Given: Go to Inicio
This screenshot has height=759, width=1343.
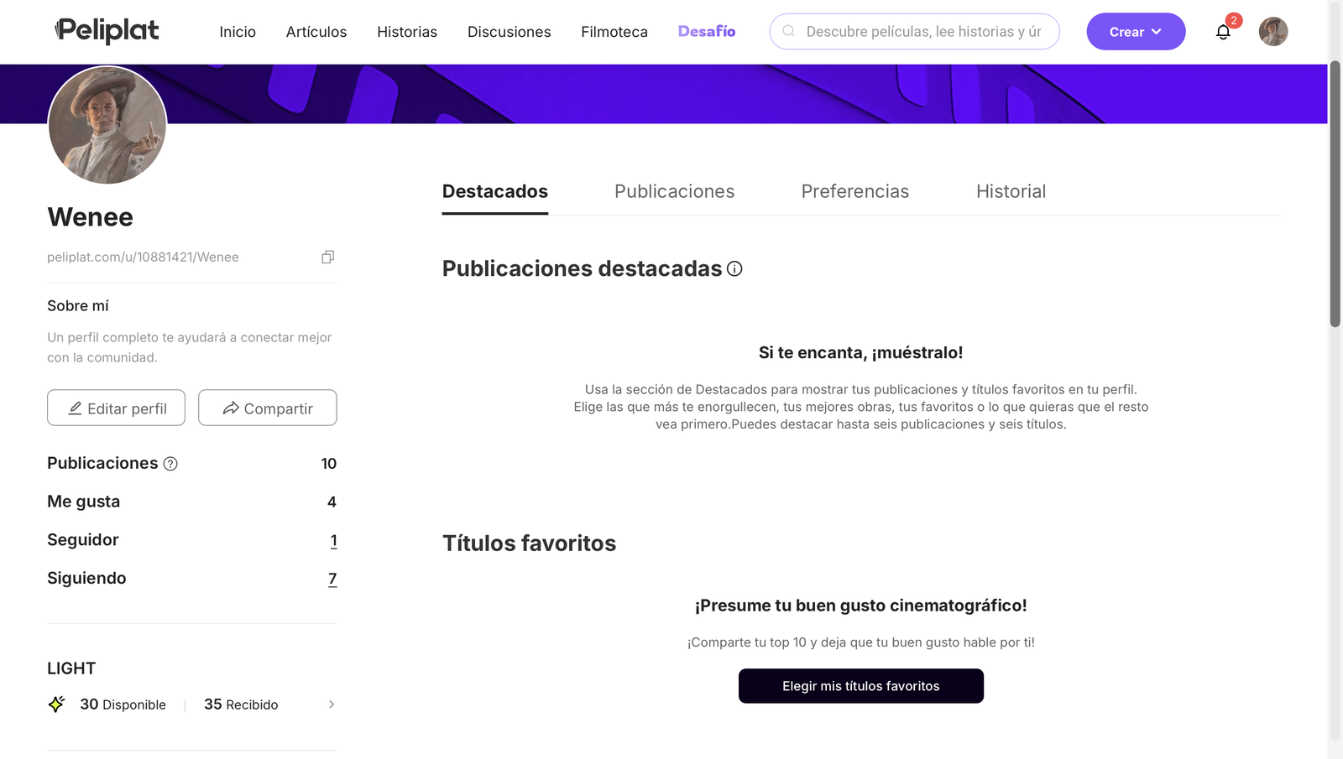Looking at the screenshot, I should [x=238, y=32].
